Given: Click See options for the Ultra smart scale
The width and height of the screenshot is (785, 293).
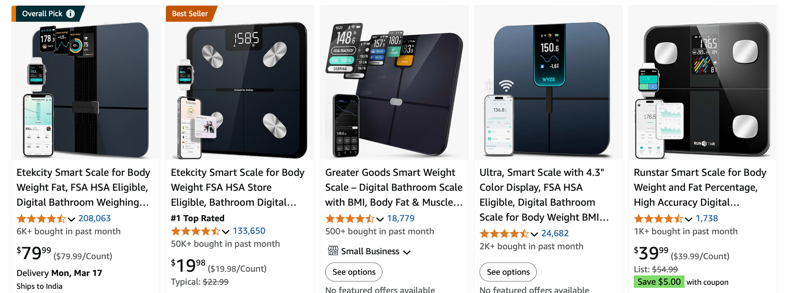Looking at the screenshot, I should point(508,272).
